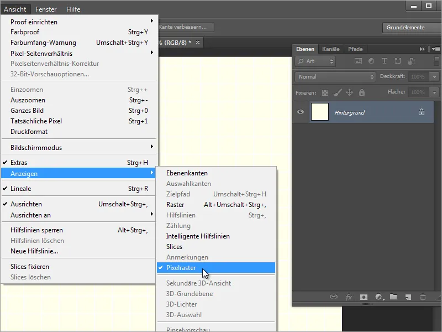This screenshot has width=442, height=332.
Task: Click the smart object filter icon
Action: point(411,61)
